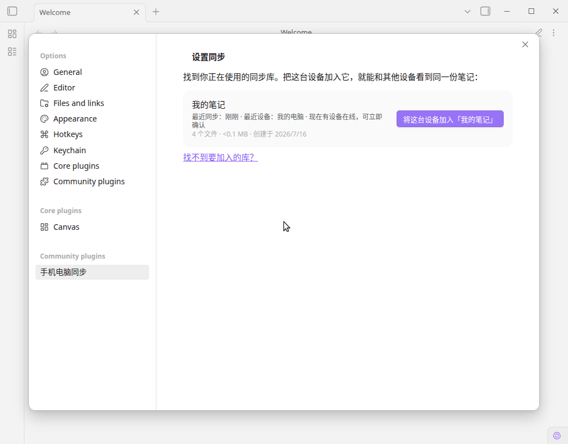
Task: Click the 最近同步 status line
Action: click(287, 120)
